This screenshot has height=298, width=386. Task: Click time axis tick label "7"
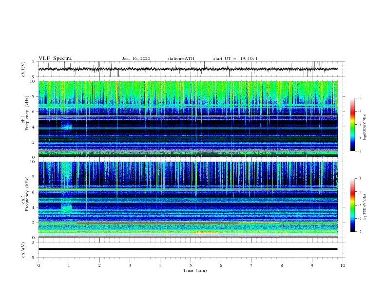tap(251, 265)
